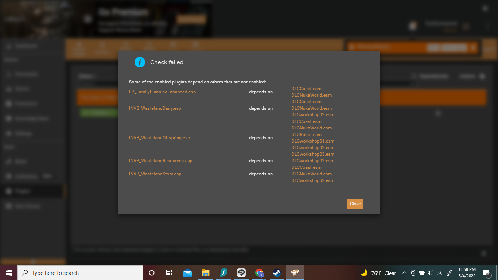Click DLCRobot.esm in the dependency list
The height and width of the screenshot is (280, 498).
point(307,135)
